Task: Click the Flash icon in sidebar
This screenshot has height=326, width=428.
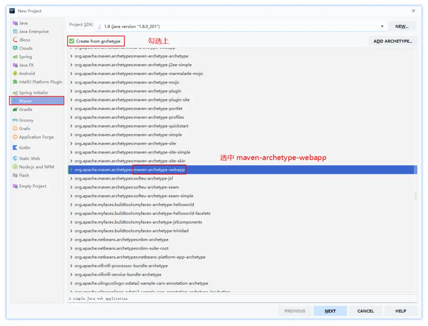Action: (15, 175)
